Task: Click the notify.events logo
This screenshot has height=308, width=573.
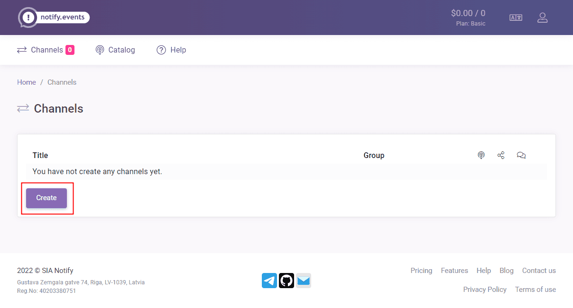Action: 54,18
